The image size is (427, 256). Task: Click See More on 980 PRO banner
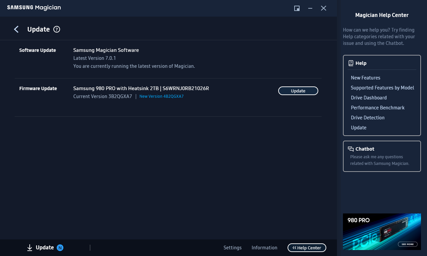click(x=407, y=244)
